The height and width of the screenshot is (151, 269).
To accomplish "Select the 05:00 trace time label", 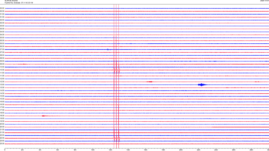I will pos(2,38).
